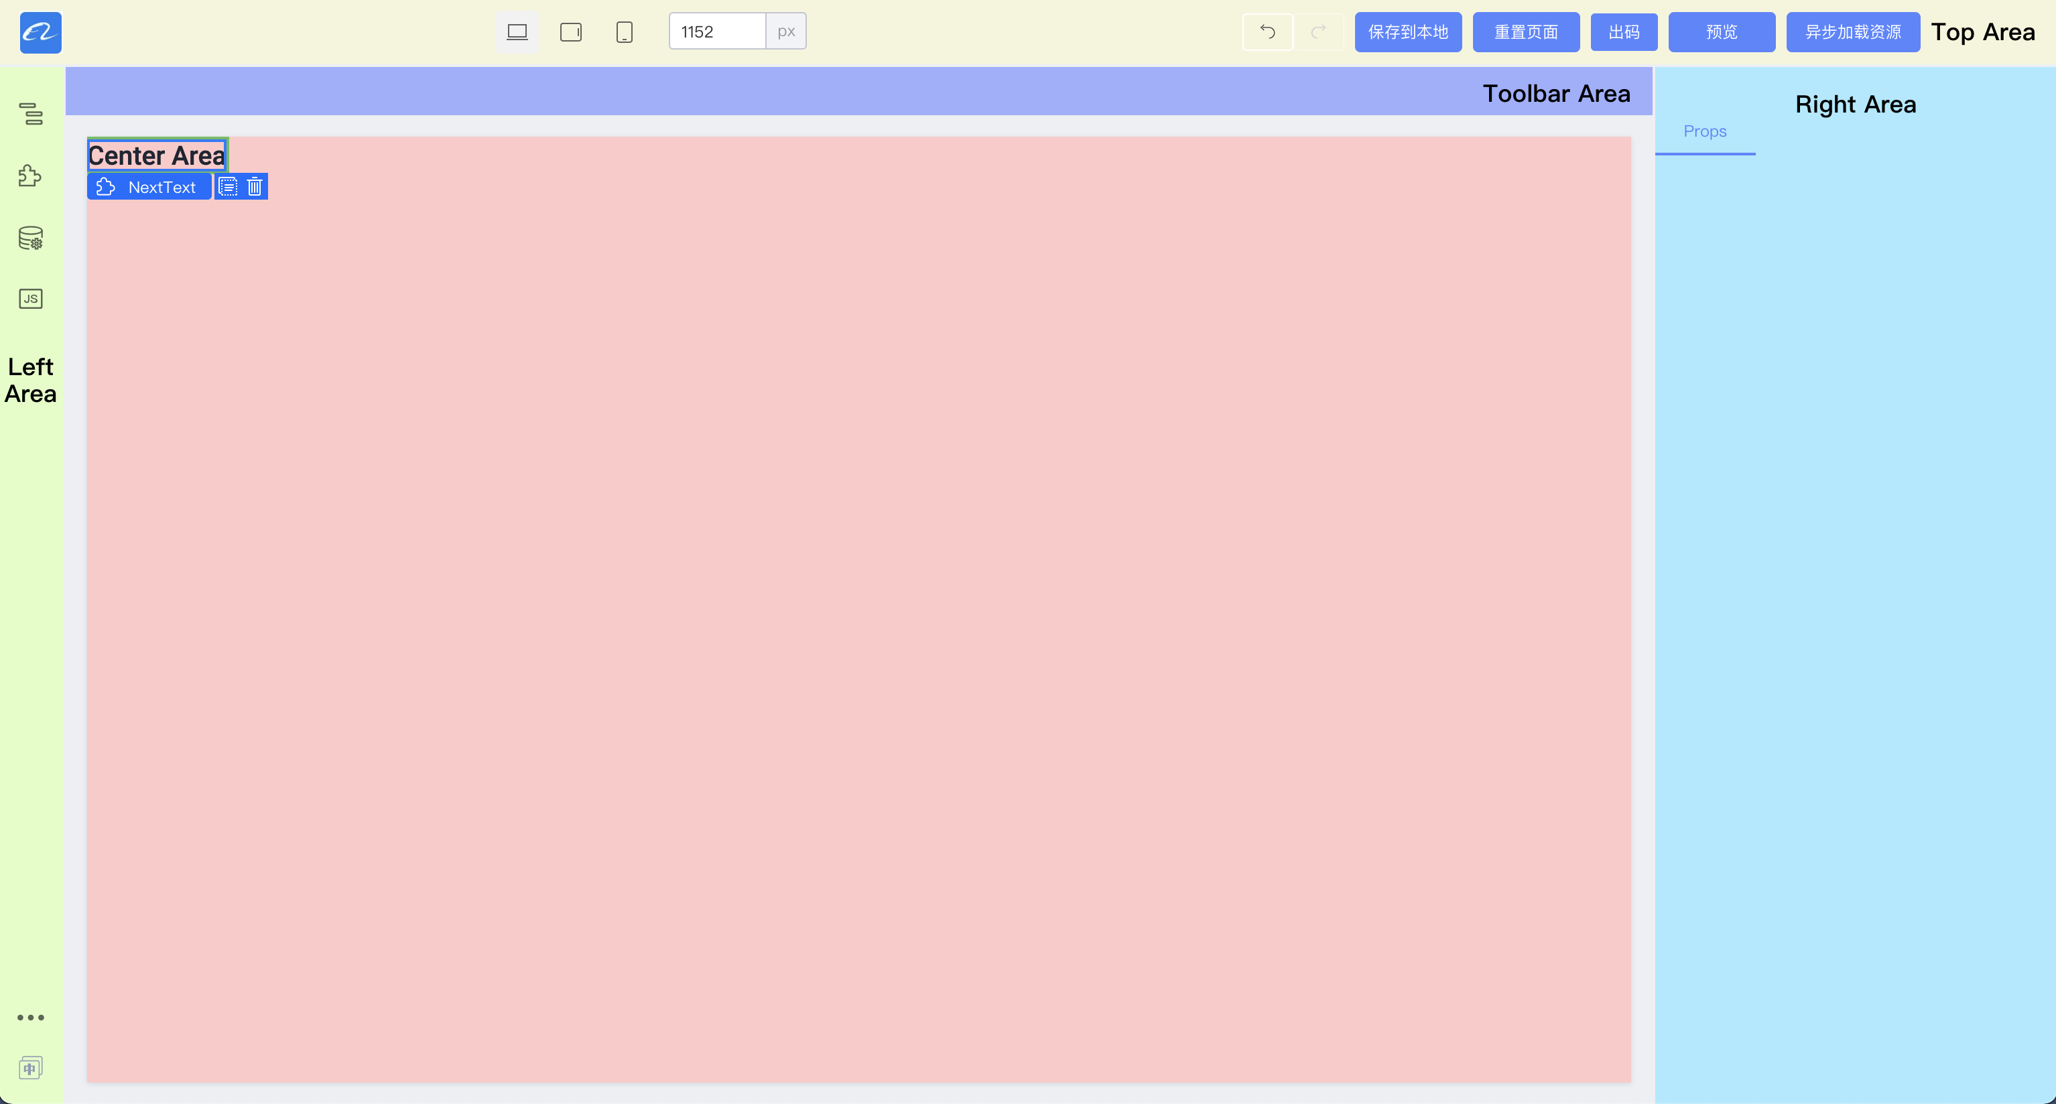2056x1104 pixels.
Task: Select the Center Area text element
Action: click(156, 154)
